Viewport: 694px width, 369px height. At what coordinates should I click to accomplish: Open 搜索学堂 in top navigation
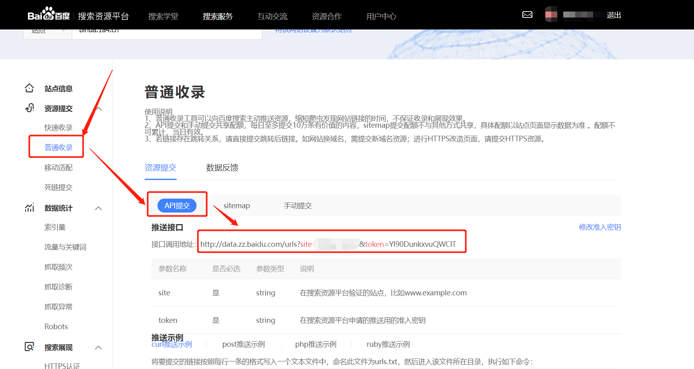163,16
